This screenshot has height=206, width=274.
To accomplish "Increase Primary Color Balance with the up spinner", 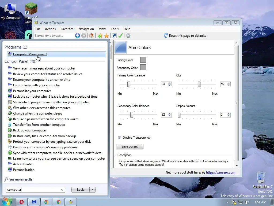I will tap(169, 83).
